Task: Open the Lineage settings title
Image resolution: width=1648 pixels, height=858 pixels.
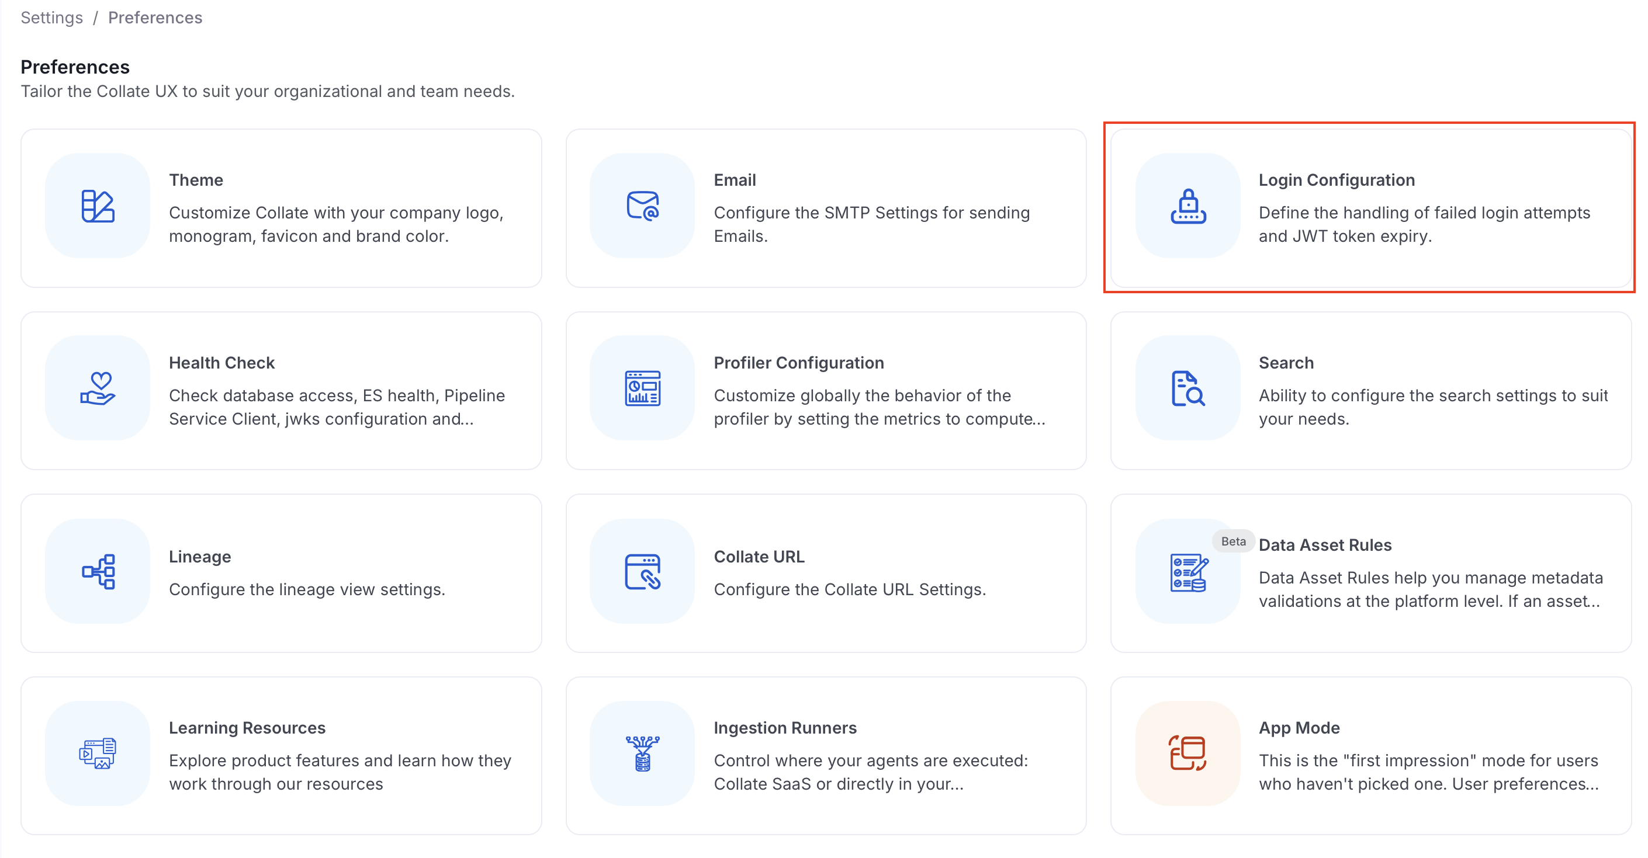Action: pyautogui.click(x=200, y=556)
